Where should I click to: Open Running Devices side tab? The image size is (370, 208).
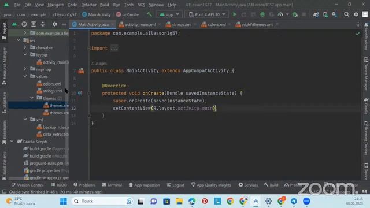pos(366,138)
